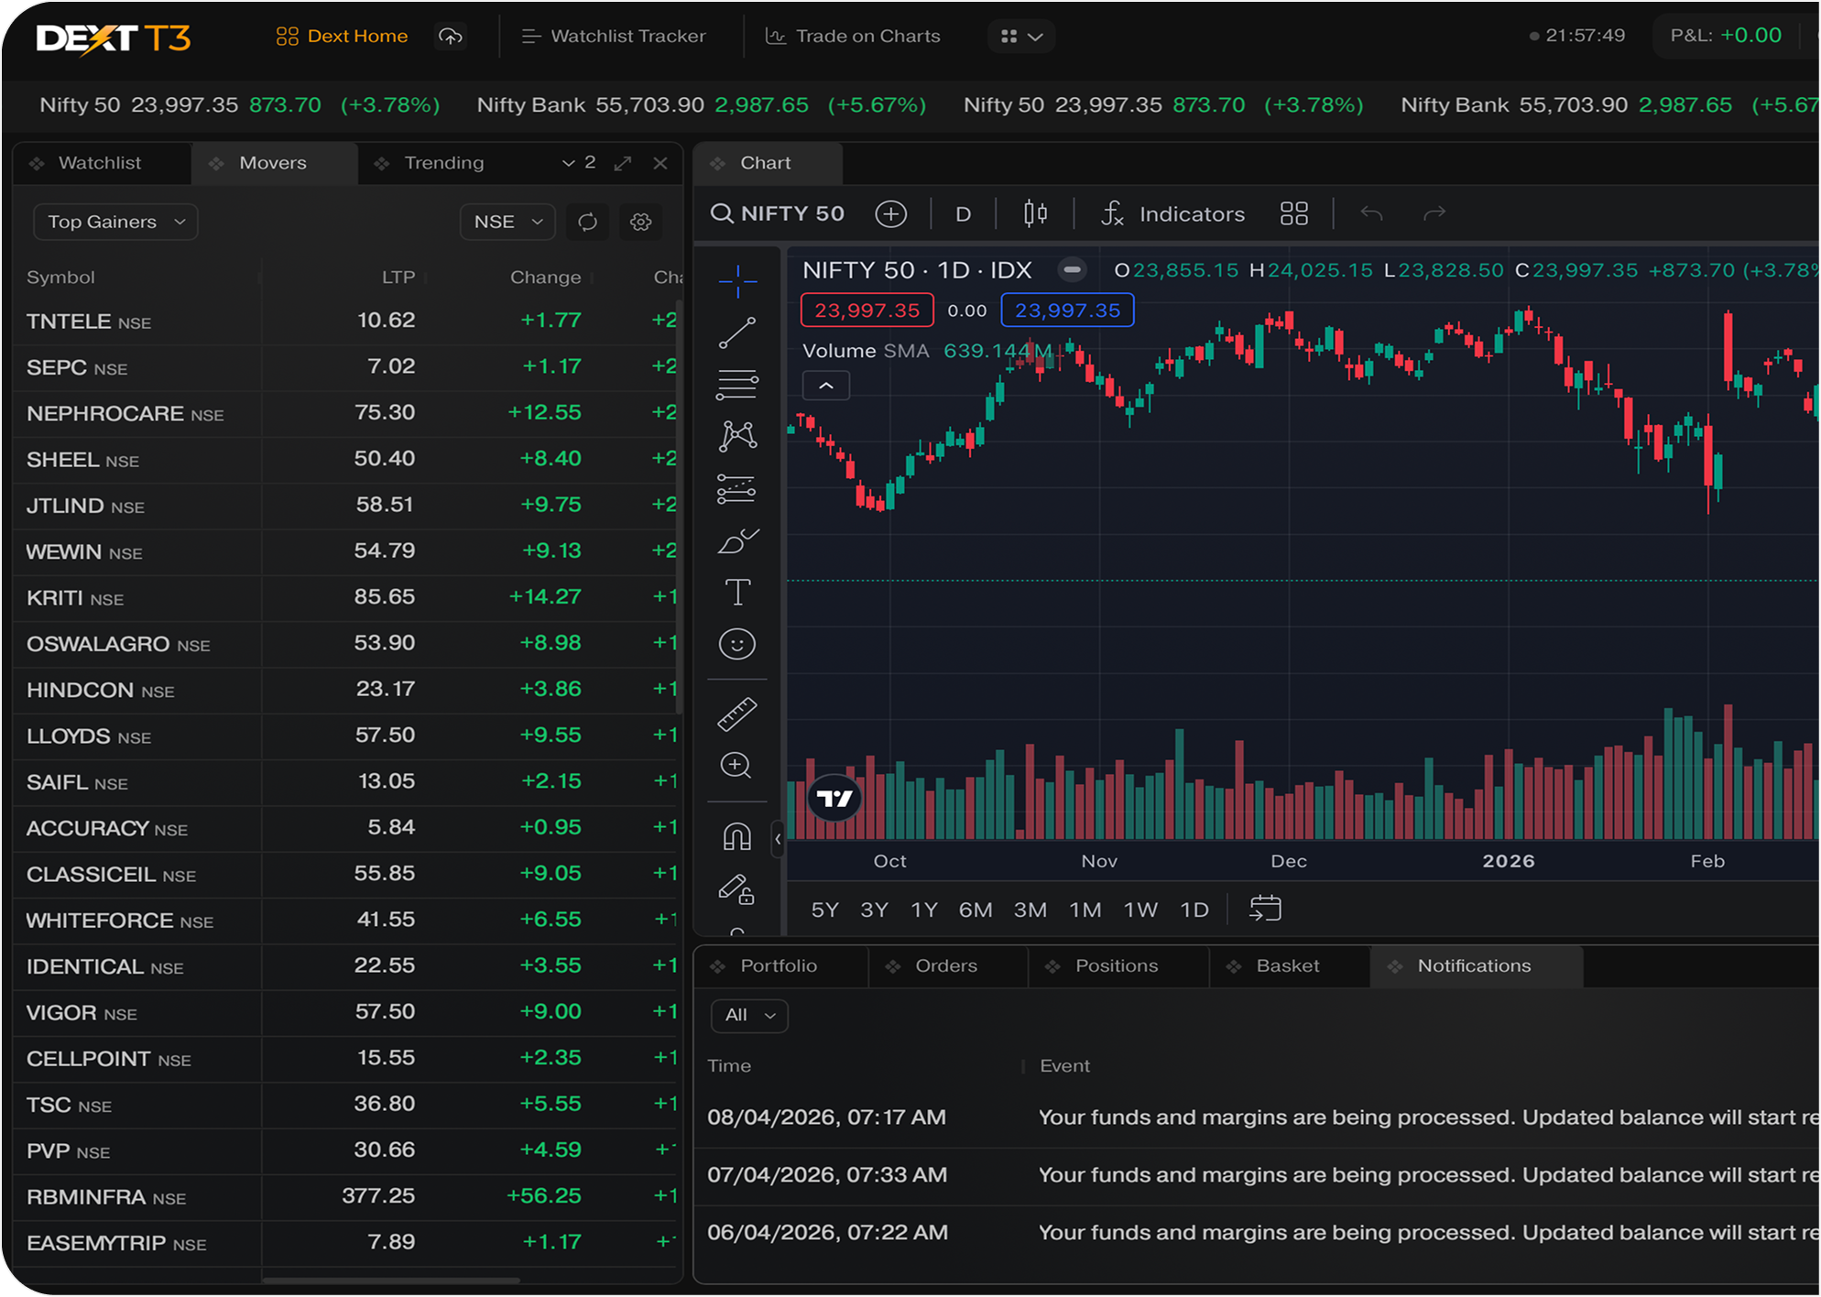Collapse the chart indicator legend
Image resolution: width=1821 pixels, height=1297 pixels.
click(825, 386)
